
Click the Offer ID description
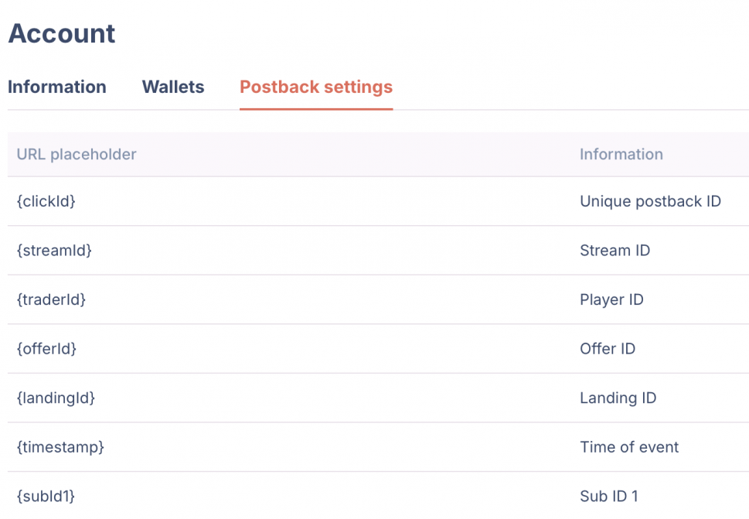point(608,349)
